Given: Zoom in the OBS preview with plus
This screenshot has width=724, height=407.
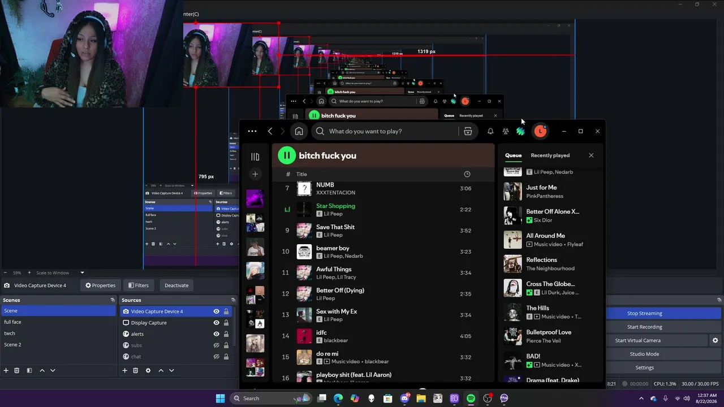Looking at the screenshot, I should pos(30,273).
